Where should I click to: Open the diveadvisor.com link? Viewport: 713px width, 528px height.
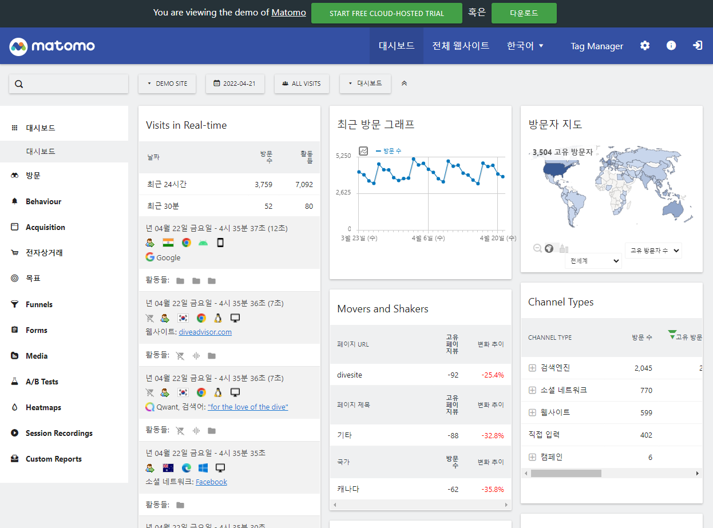pyautogui.click(x=205, y=332)
